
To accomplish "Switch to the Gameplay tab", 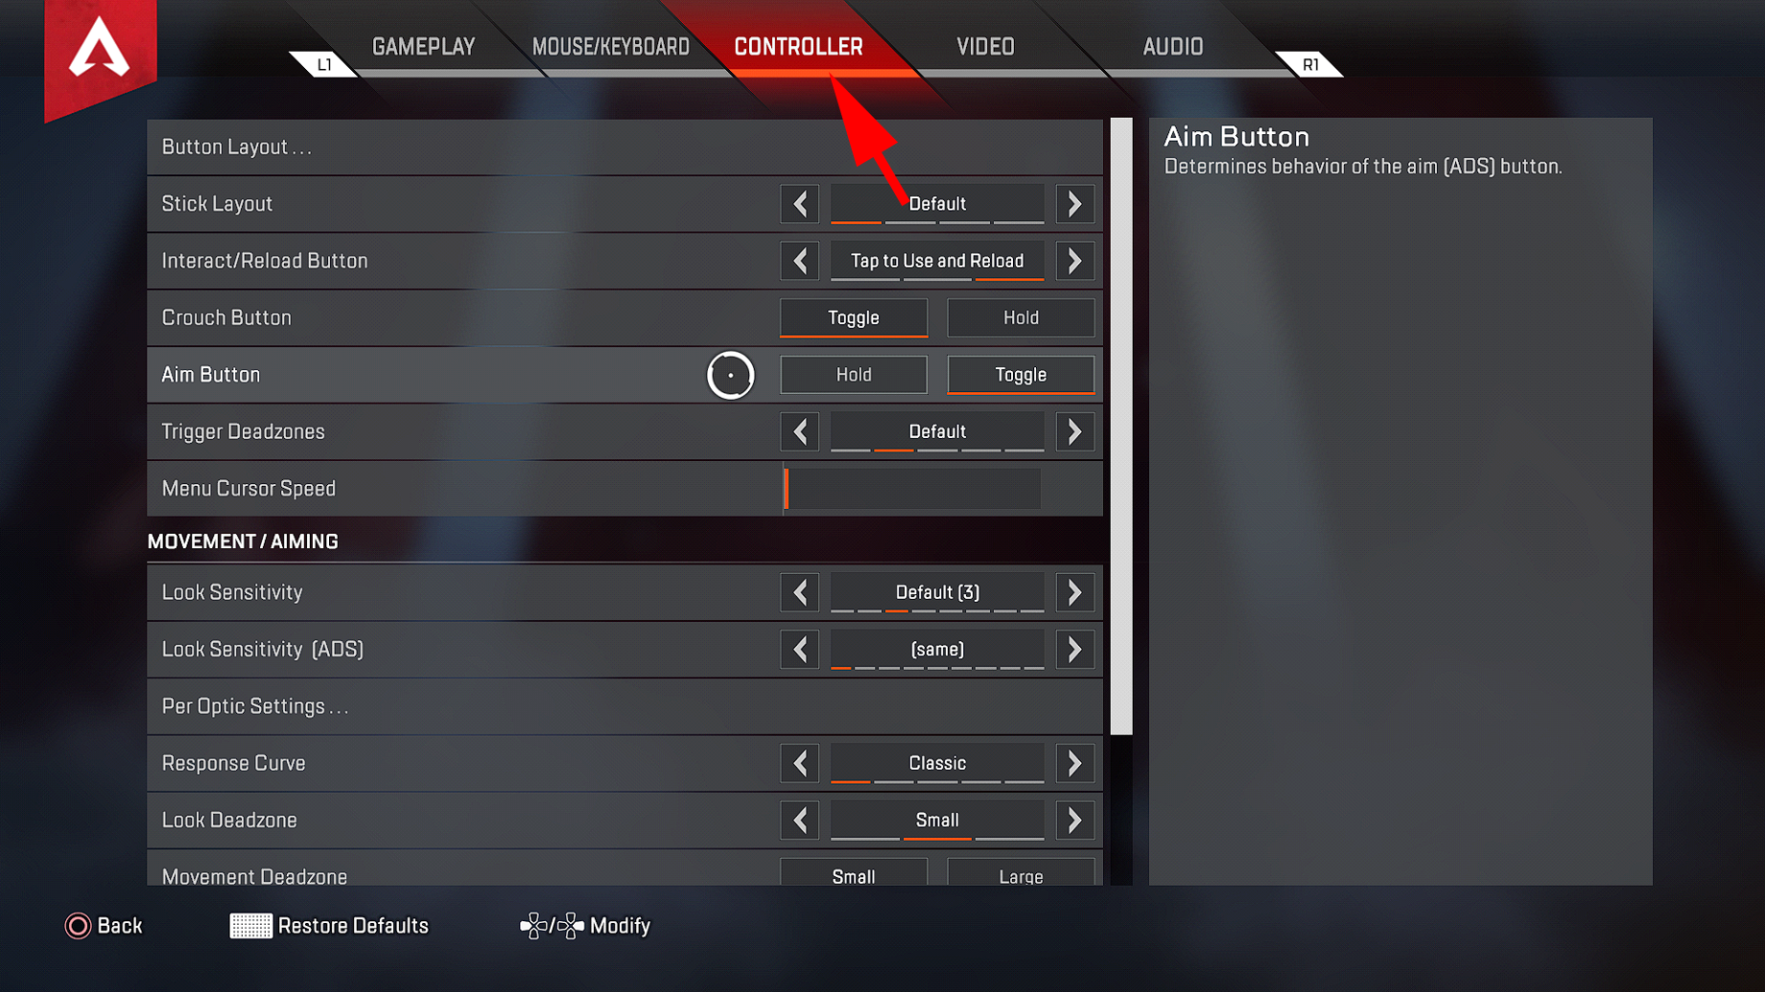I will point(424,47).
